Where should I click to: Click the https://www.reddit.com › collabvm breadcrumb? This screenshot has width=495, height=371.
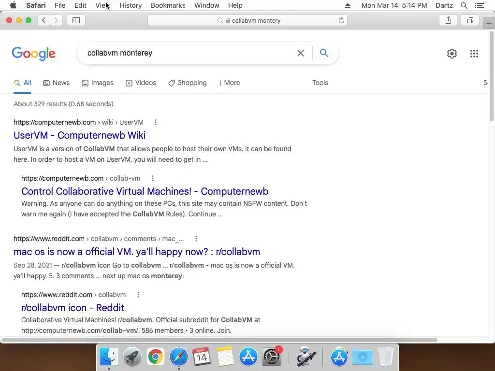[x=73, y=295]
